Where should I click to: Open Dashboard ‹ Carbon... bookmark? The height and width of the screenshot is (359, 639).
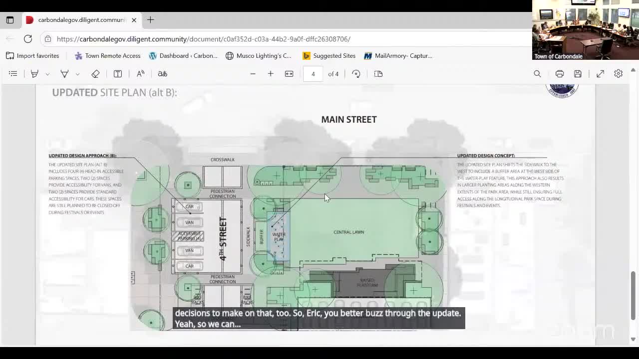coord(183,56)
